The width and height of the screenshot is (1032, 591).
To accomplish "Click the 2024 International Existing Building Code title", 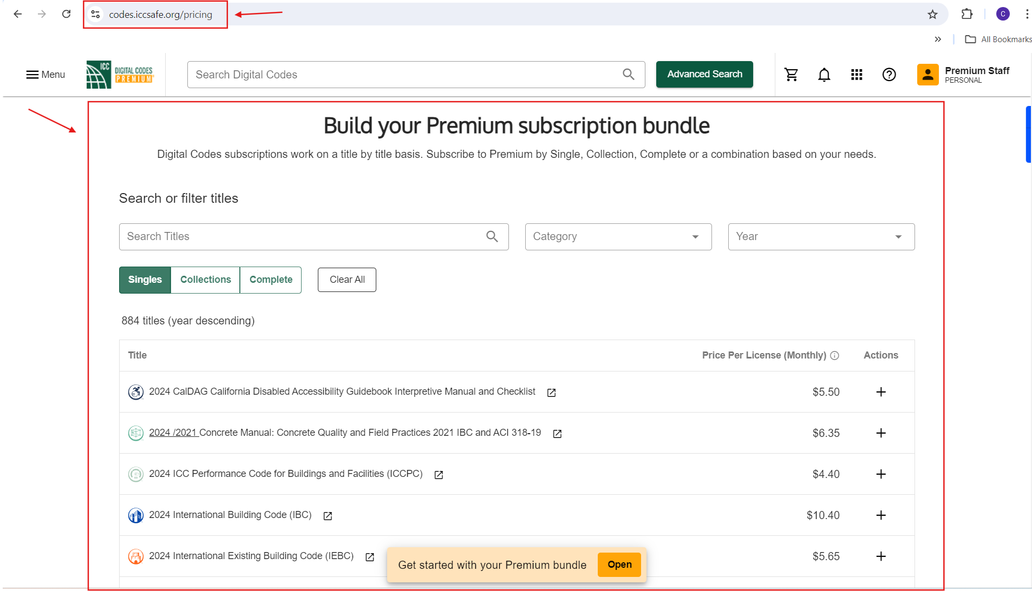I will (251, 556).
